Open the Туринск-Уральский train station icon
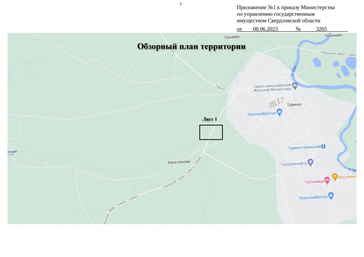The width and height of the screenshot is (364, 257). coord(324,146)
